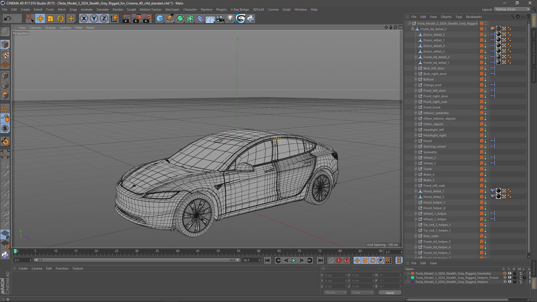Click the Make Editable icon
This screenshot has width=537, height=302.
pos(5,32)
